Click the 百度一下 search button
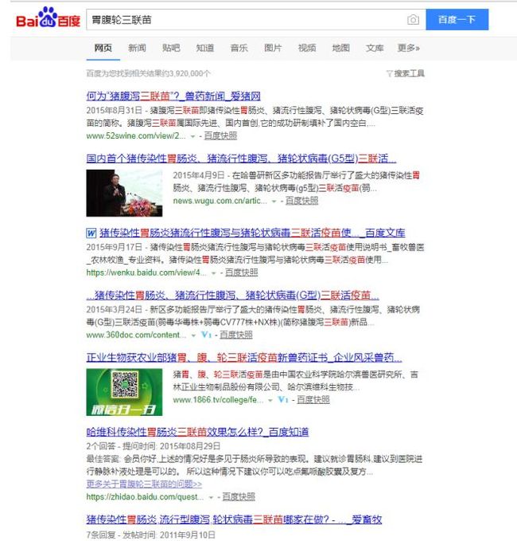 (x=457, y=20)
